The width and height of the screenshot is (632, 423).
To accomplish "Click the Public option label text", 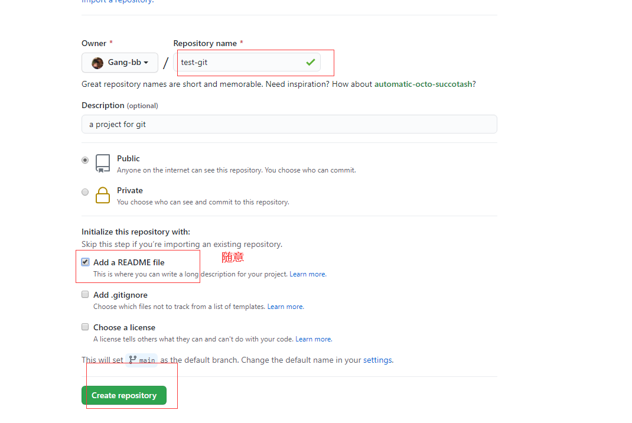I will click(x=128, y=158).
